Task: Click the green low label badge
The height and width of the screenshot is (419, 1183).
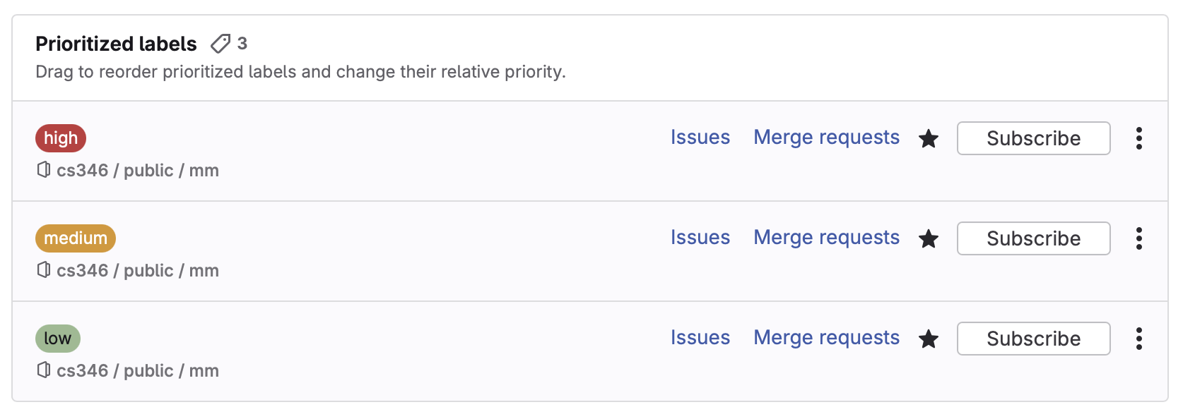Action: [58, 339]
